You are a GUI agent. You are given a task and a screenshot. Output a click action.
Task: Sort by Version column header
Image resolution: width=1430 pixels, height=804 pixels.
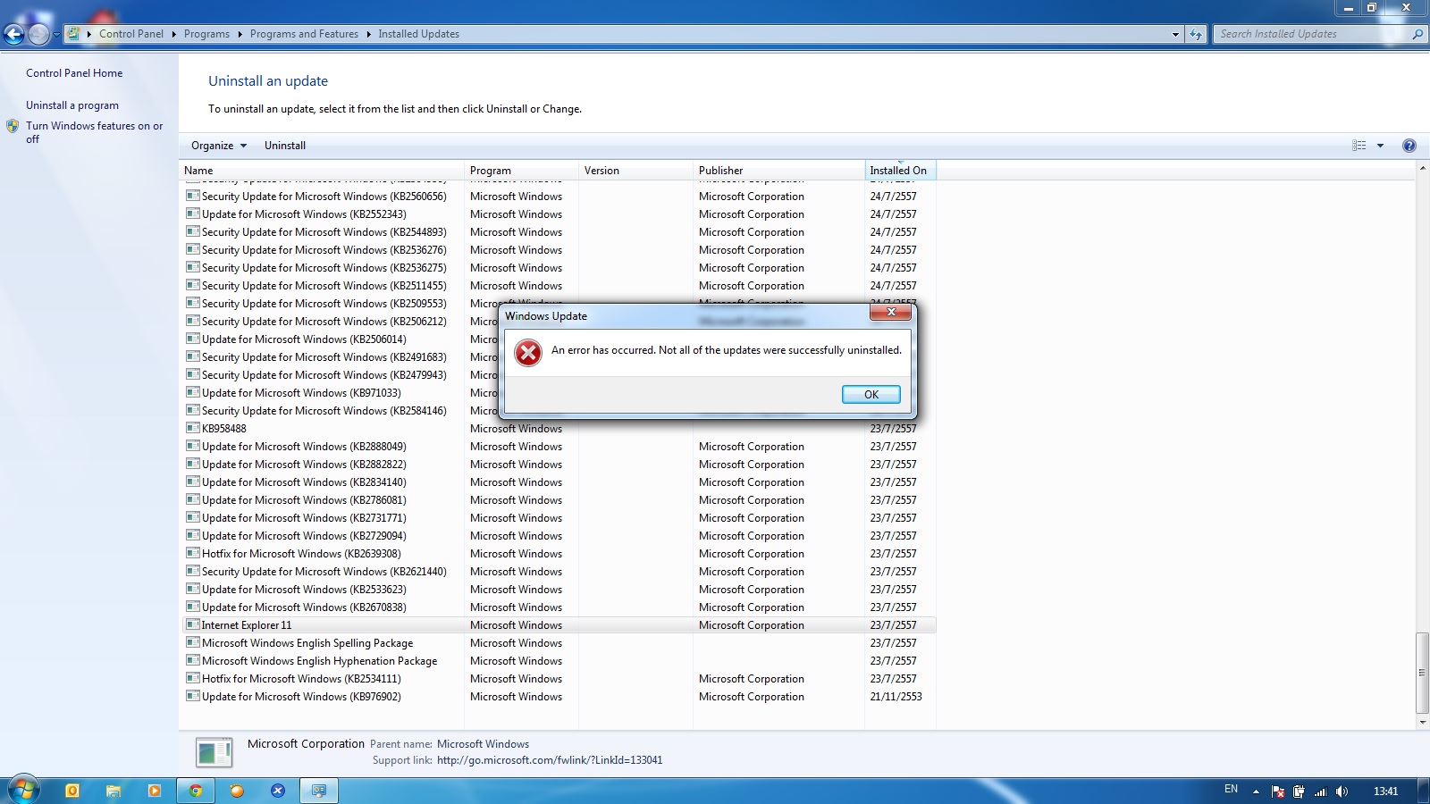click(x=635, y=171)
